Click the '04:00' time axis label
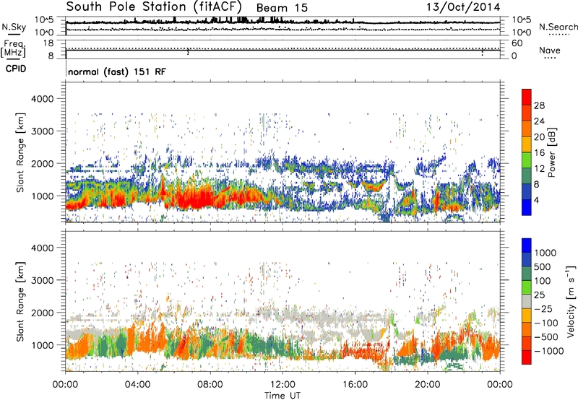Viewport: 578px width, 400px height. click(x=137, y=384)
